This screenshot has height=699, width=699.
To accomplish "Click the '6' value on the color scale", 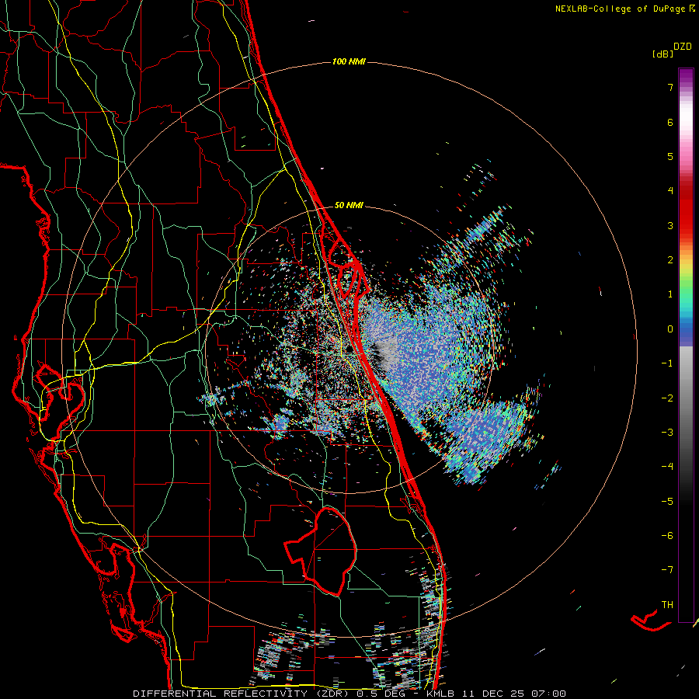I will click(670, 122).
